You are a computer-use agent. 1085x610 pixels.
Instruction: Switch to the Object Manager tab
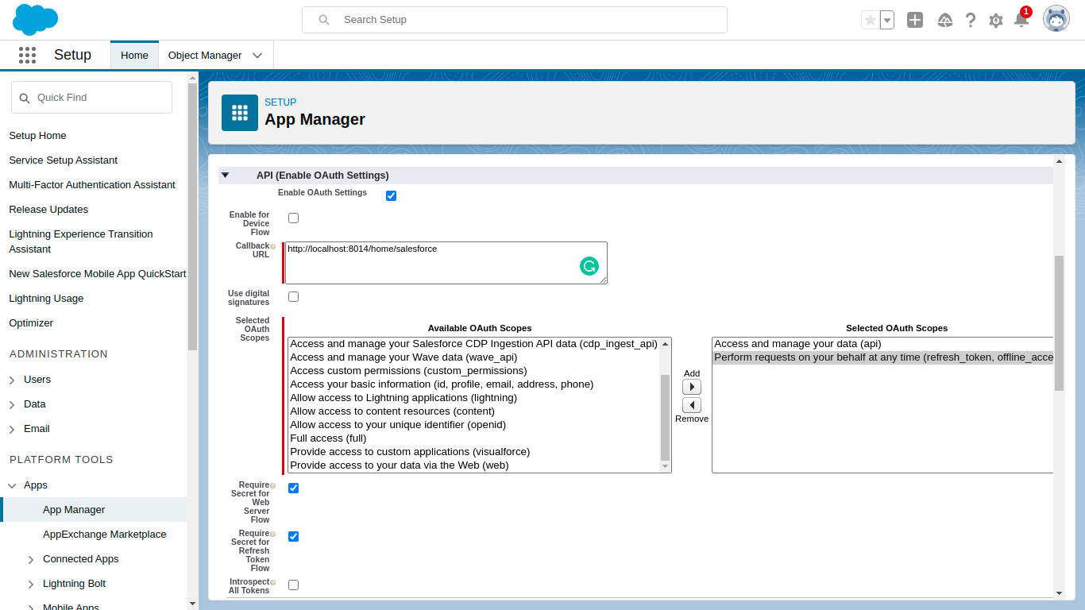205,56
